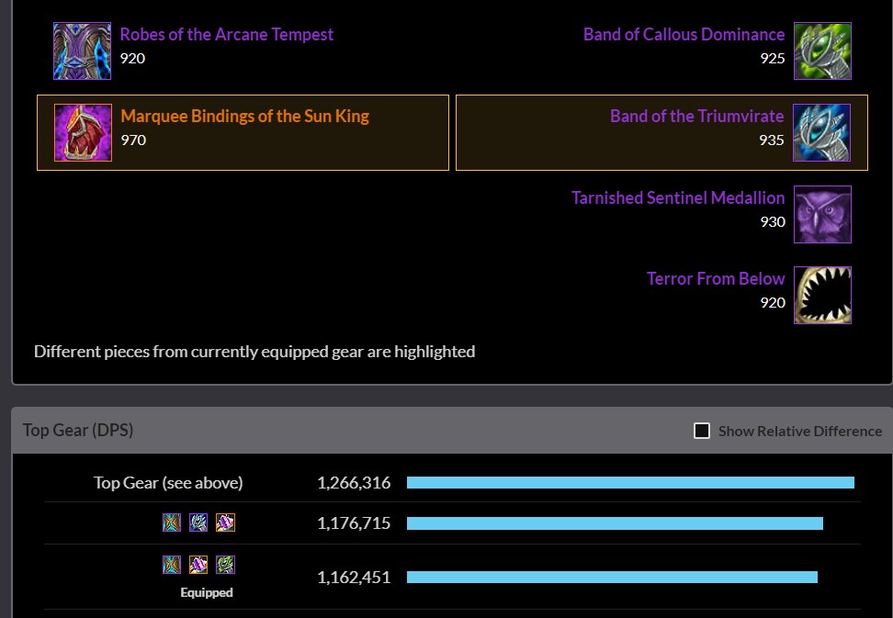Click the purple-bordered first icon in the Equipped row
Screen dimensions: 893x618
(x=172, y=565)
